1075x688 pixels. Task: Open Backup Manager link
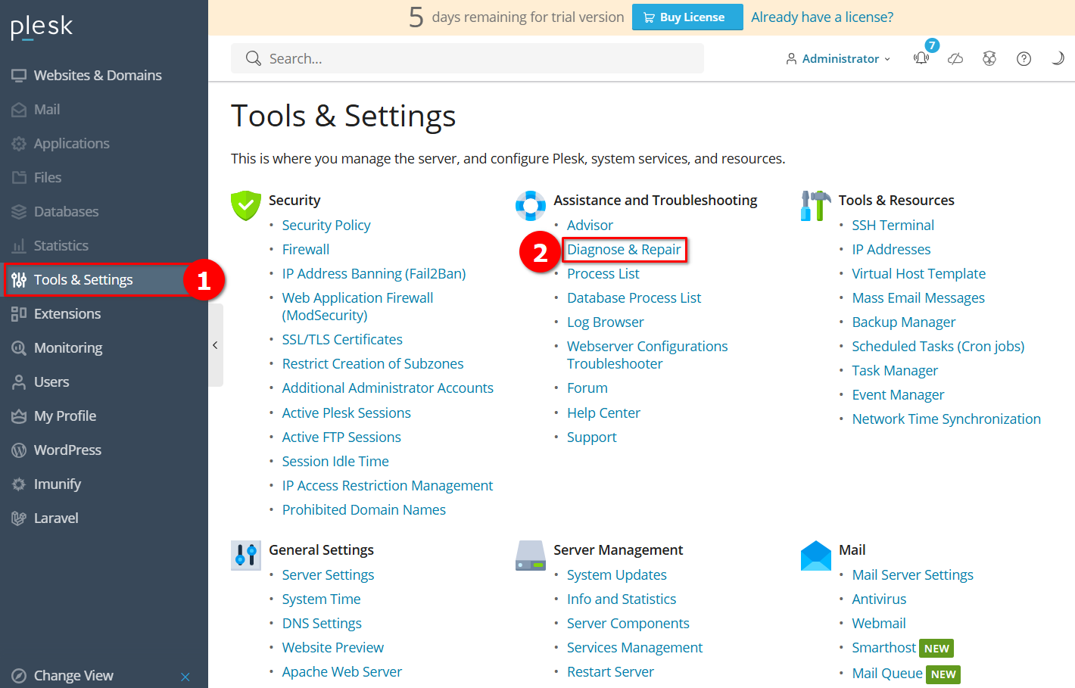(x=904, y=322)
